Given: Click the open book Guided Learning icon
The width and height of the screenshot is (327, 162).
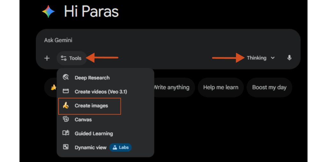Looking at the screenshot, I should pyautogui.click(x=66, y=133).
